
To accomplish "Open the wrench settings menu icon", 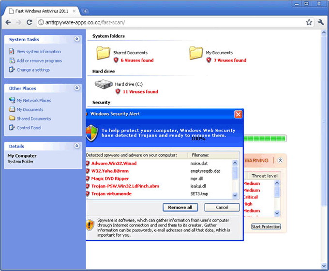I will pyautogui.click(x=320, y=22).
